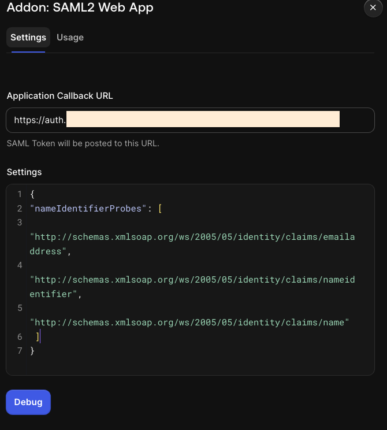Close the SAML2 Web App addon dialog
387x430 pixels.
coord(373,8)
